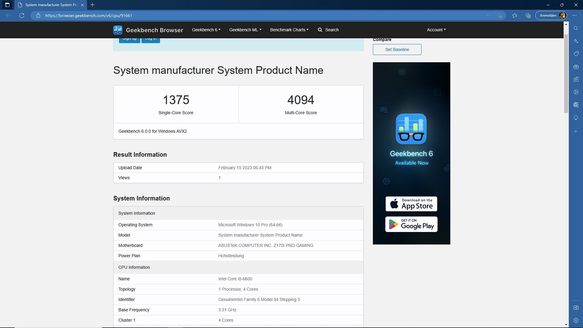Open a new browser tab

click(x=93, y=5)
